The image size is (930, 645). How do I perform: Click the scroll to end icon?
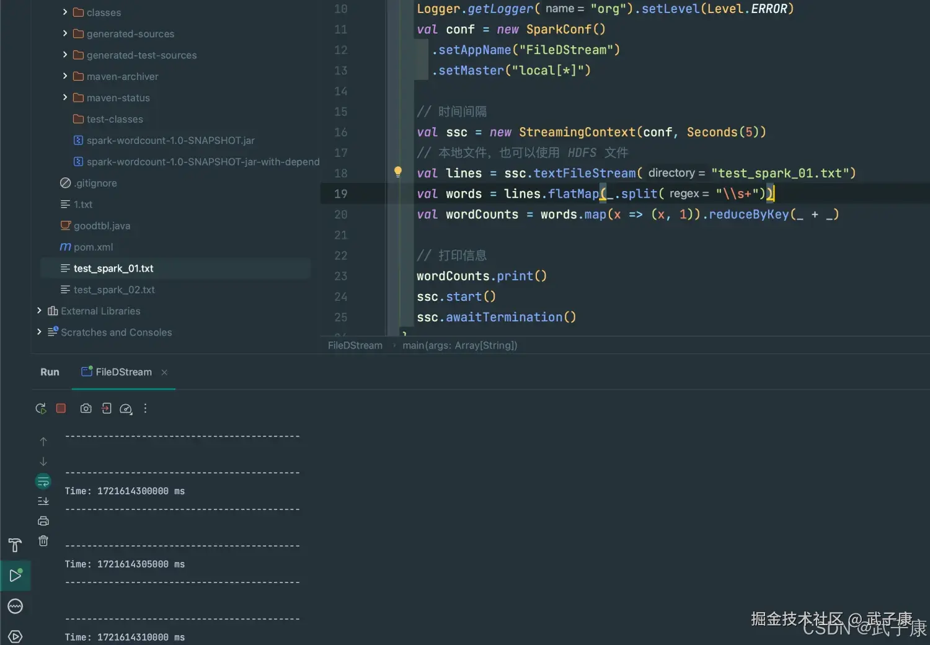pos(43,501)
